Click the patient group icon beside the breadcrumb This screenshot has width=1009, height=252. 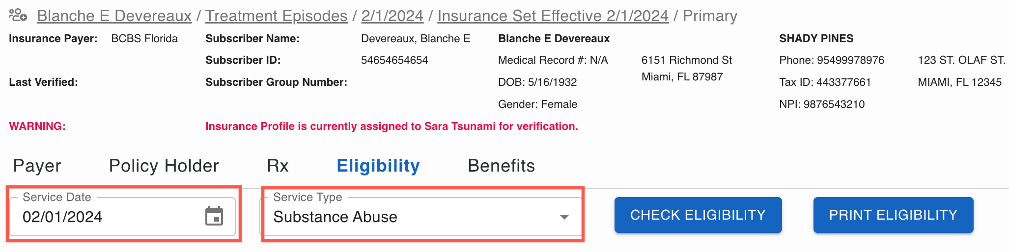point(18,15)
